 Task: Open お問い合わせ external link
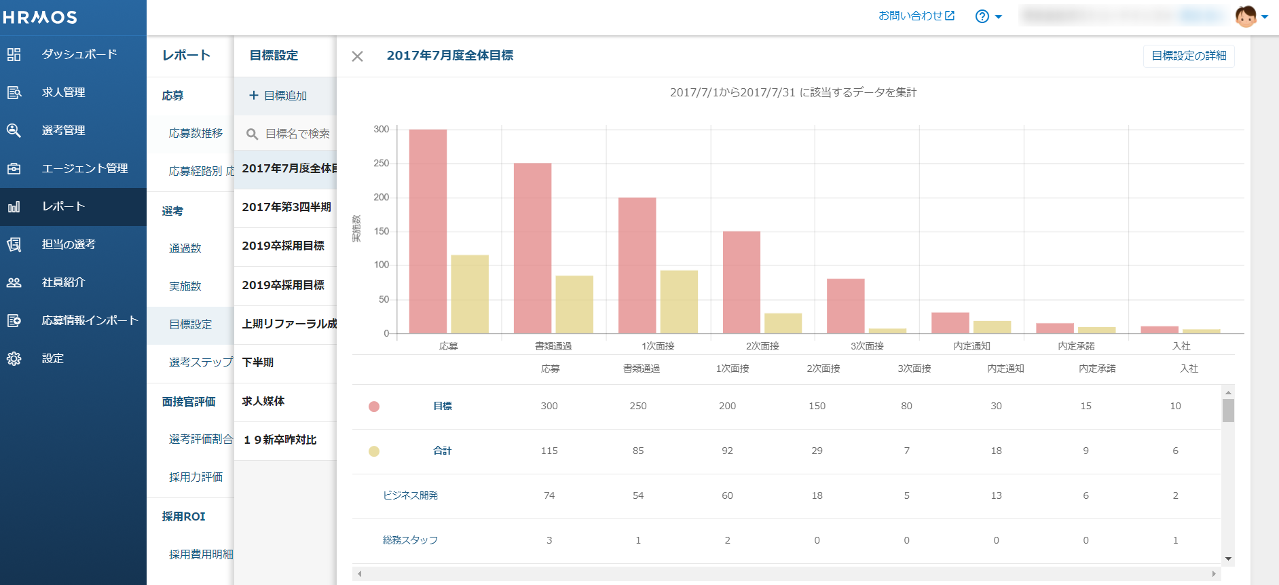tap(916, 16)
